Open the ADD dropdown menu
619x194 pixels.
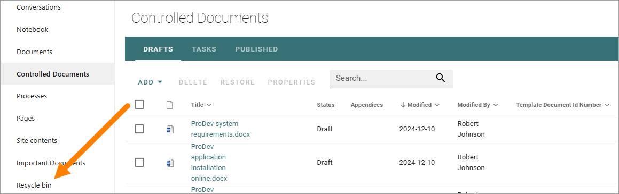click(150, 82)
